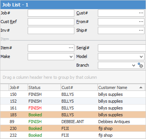Sort by the Status column header

click(x=44, y=87)
